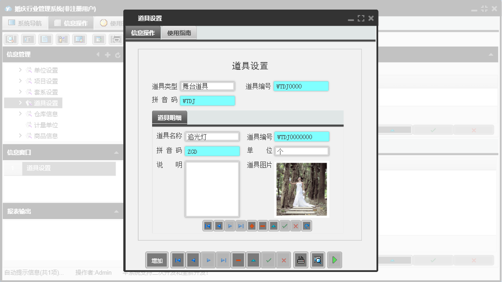Click the red plus add-record icon

point(252,225)
